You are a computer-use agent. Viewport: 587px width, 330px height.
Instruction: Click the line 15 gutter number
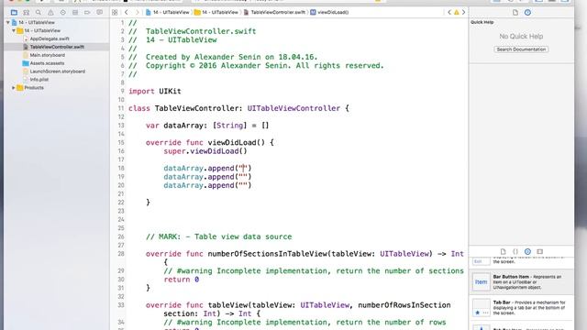[120, 143]
